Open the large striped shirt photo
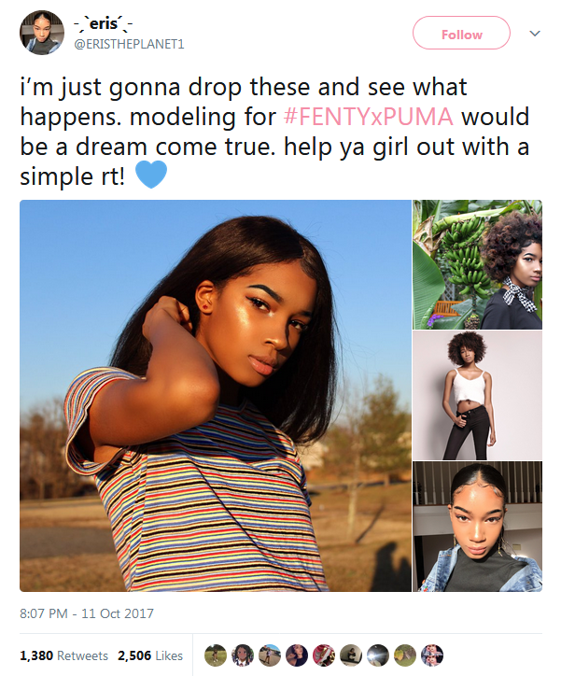Screen dimensions: 561x676 pos(216,396)
